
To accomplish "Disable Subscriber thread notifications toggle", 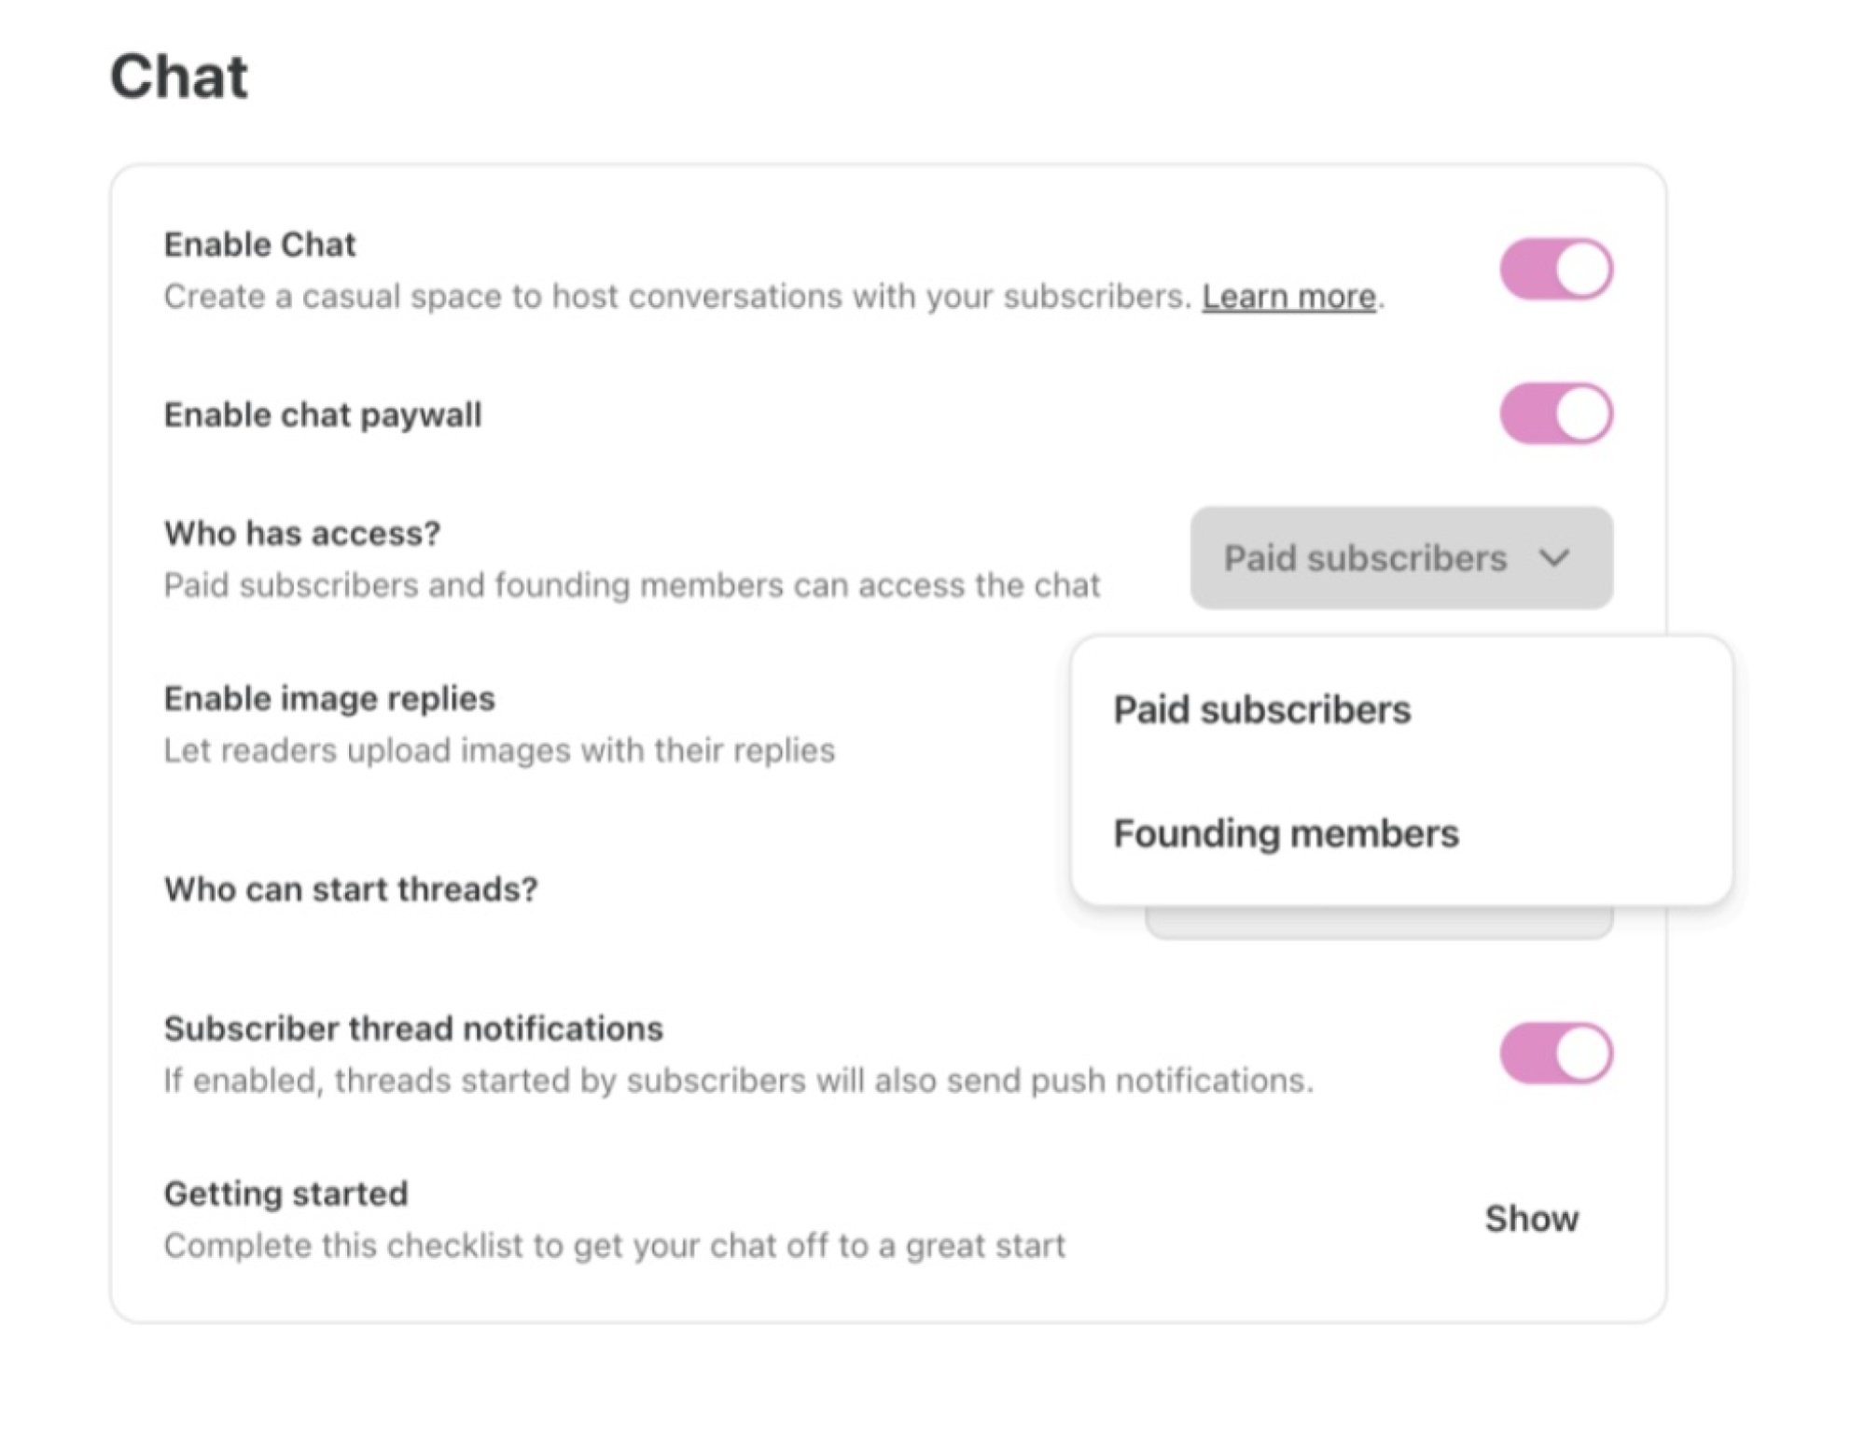I will coord(1555,1054).
